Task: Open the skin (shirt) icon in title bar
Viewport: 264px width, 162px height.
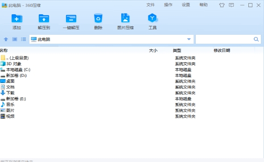Action: pos(222,5)
